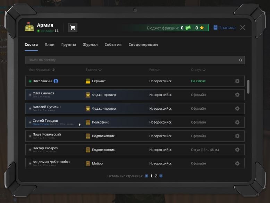Screen dimensions: 270x203
Task: Select member name Виктор Касарез
Action: (x=45, y=148)
